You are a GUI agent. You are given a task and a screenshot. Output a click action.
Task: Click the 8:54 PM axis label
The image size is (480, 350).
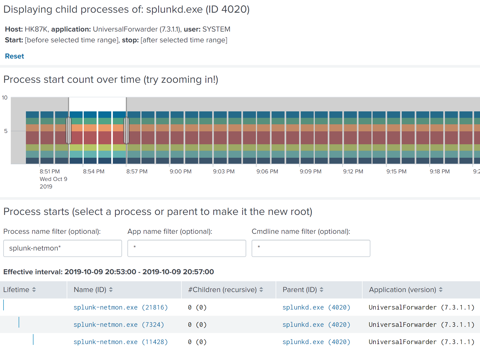pyautogui.click(x=94, y=171)
